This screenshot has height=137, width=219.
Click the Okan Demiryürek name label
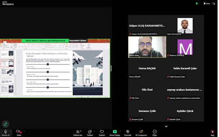(x=174, y=34)
